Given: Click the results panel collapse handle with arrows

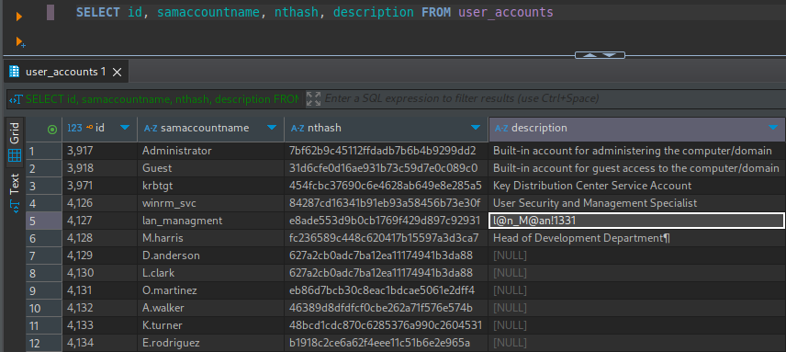Looking at the screenshot, I should [600, 54].
